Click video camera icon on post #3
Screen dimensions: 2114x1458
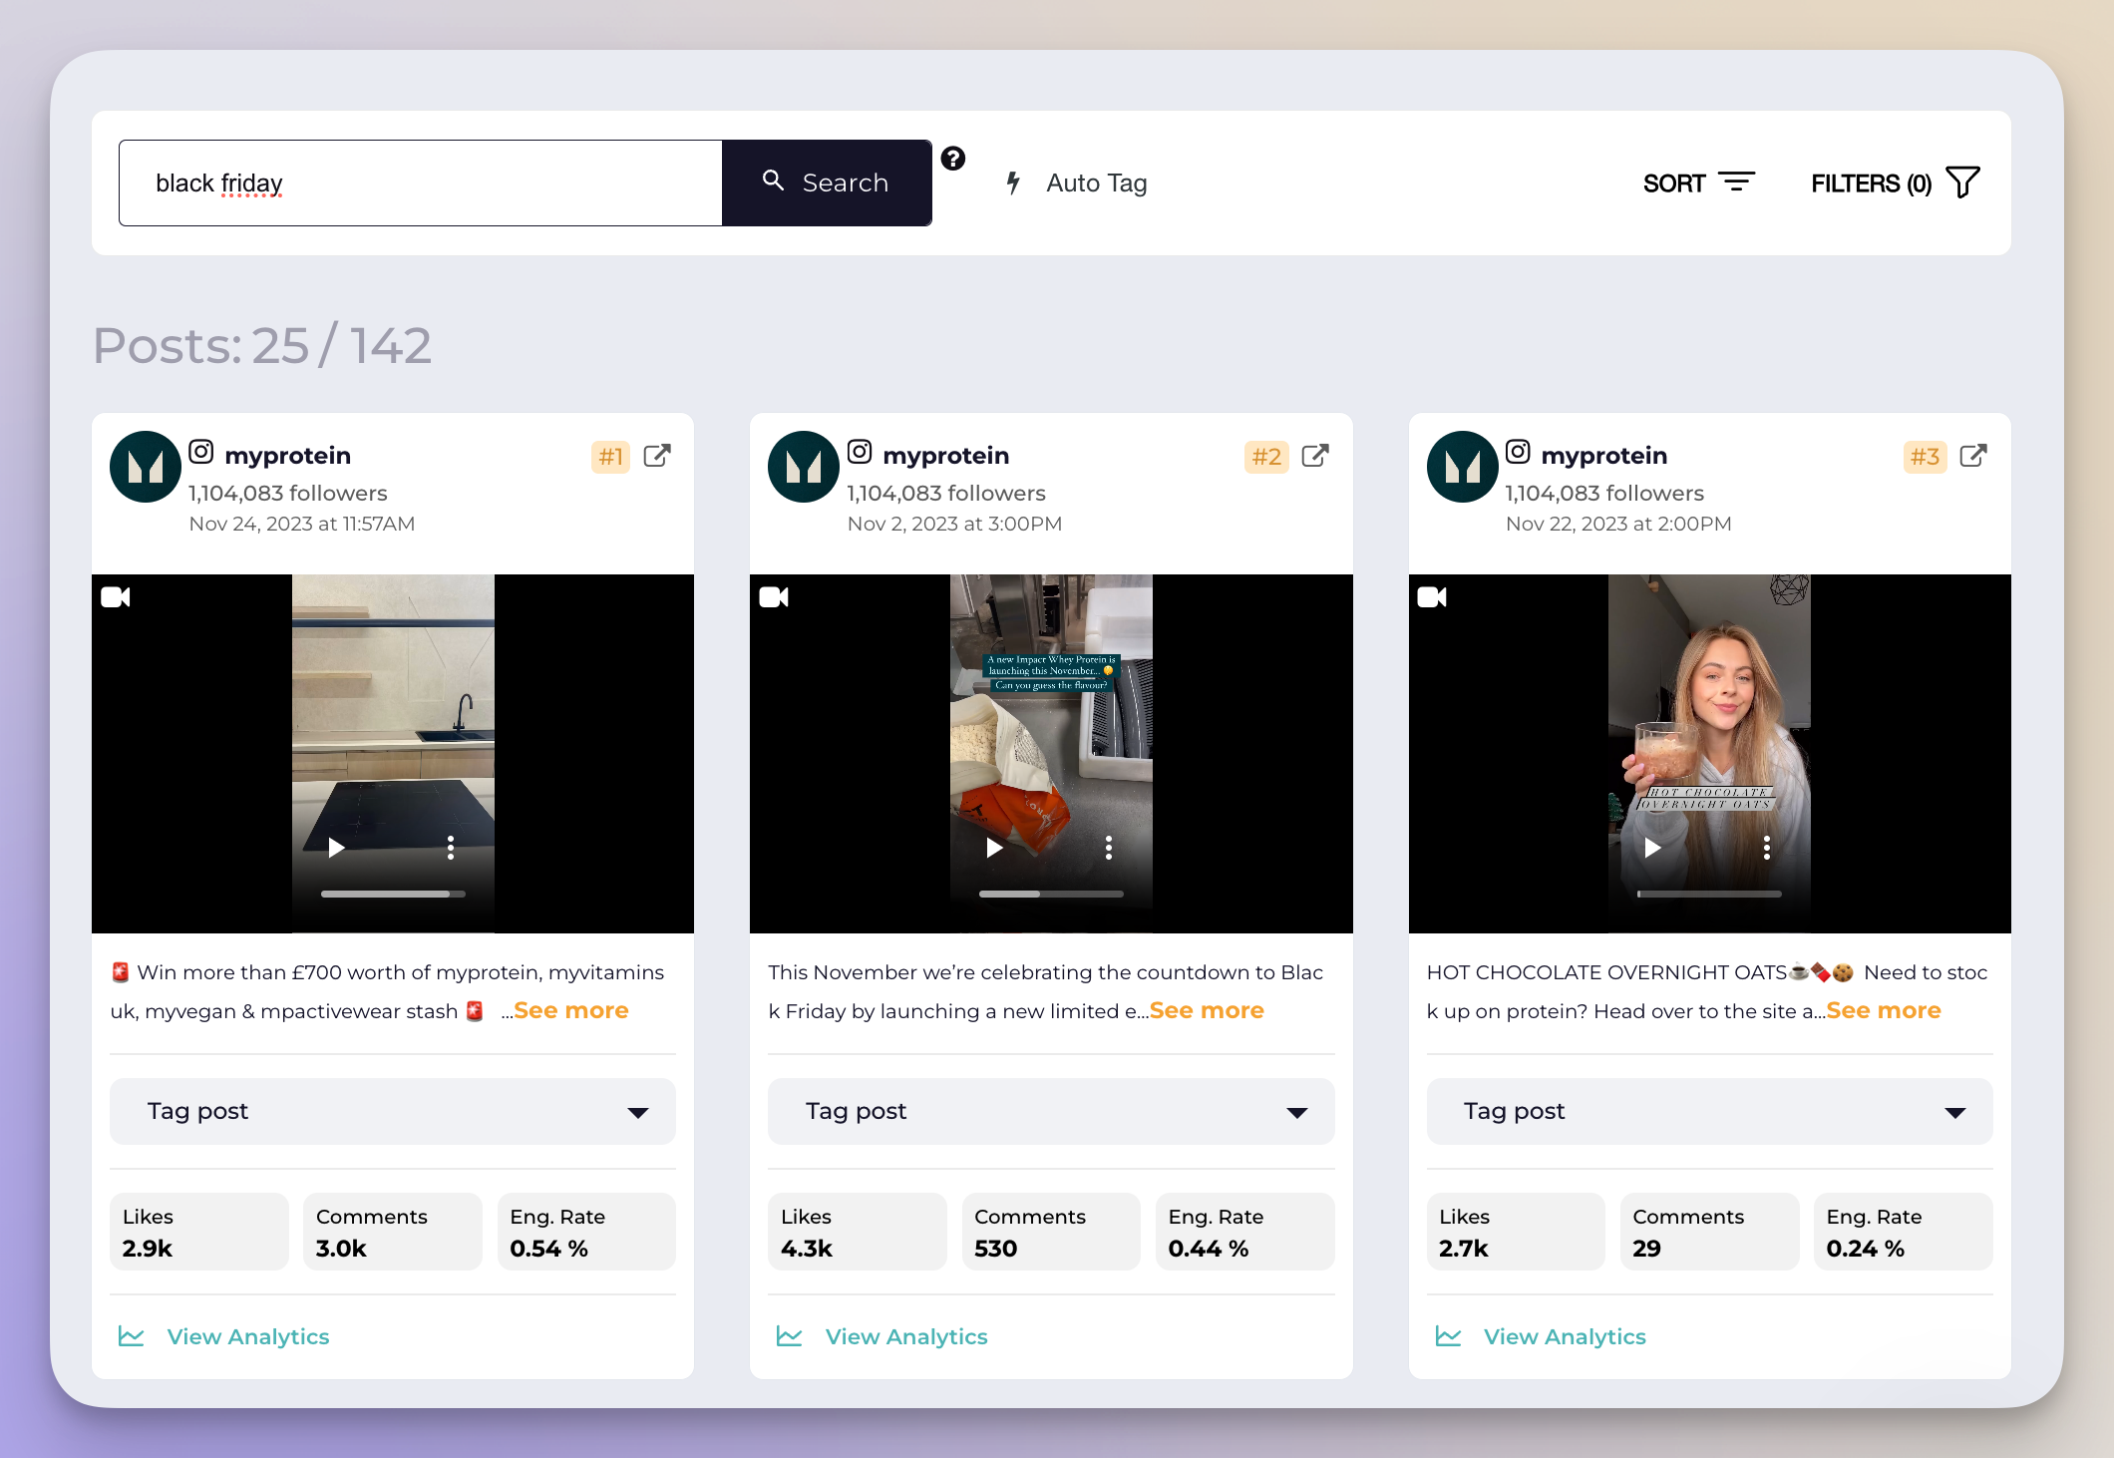click(x=1432, y=597)
